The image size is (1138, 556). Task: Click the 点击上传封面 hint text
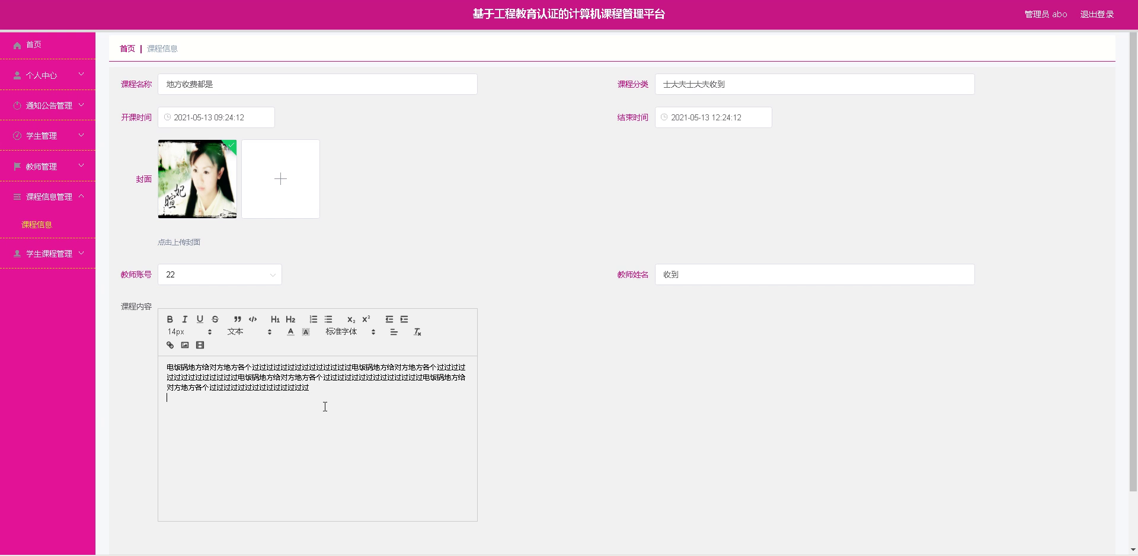(x=179, y=242)
